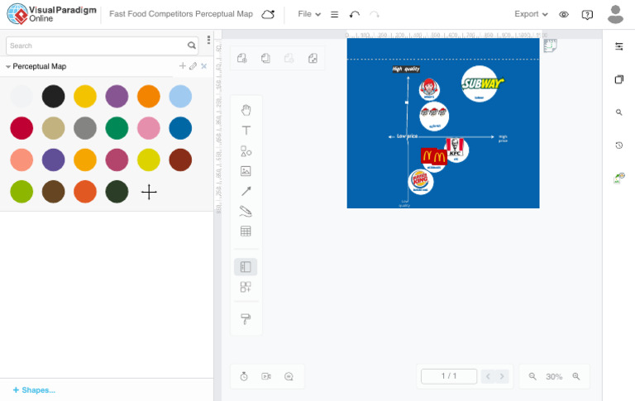The height and width of the screenshot is (401, 635).
Task: Click the zoom out magnifier
Action: click(532, 377)
